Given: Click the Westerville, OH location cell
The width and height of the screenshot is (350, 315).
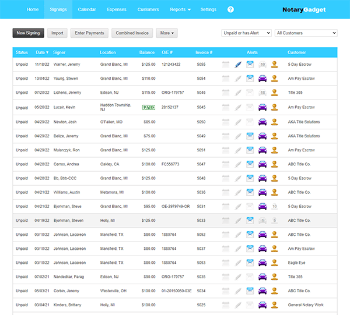Looking at the screenshot, I should tap(113, 291).
